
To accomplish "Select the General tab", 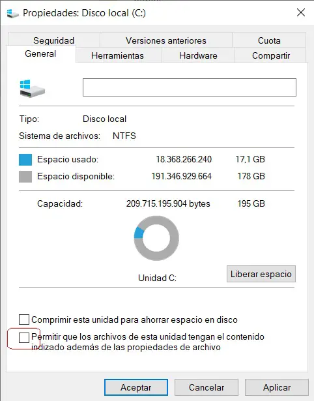I will click(40, 53).
